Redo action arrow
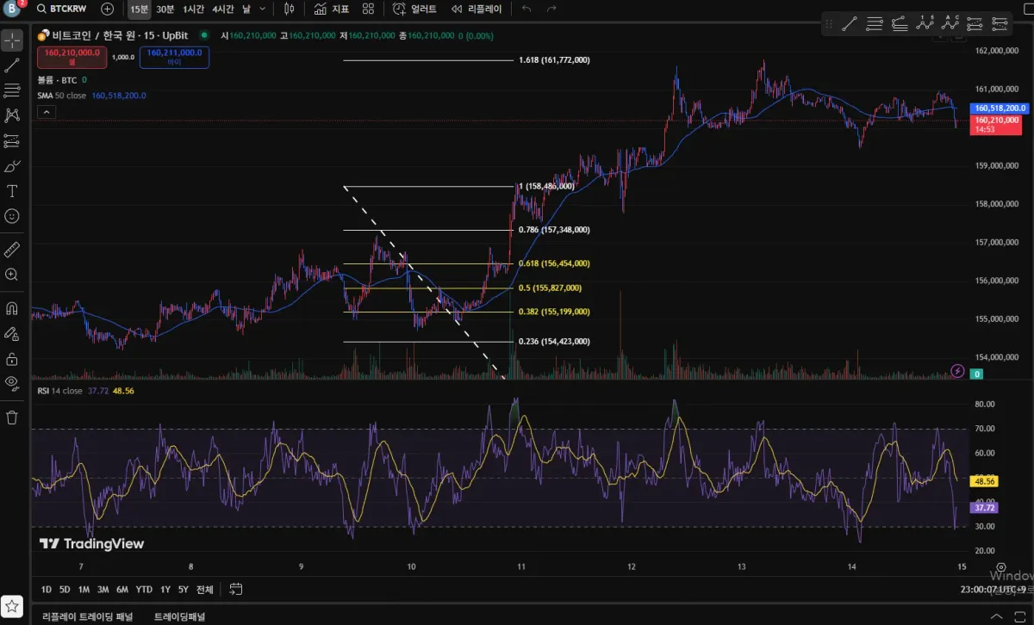The width and height of the screenshot is (1034, 625). click(x=551, y=9)
